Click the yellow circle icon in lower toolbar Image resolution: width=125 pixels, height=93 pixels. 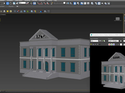pyautogui.click(x=11, y=11)
